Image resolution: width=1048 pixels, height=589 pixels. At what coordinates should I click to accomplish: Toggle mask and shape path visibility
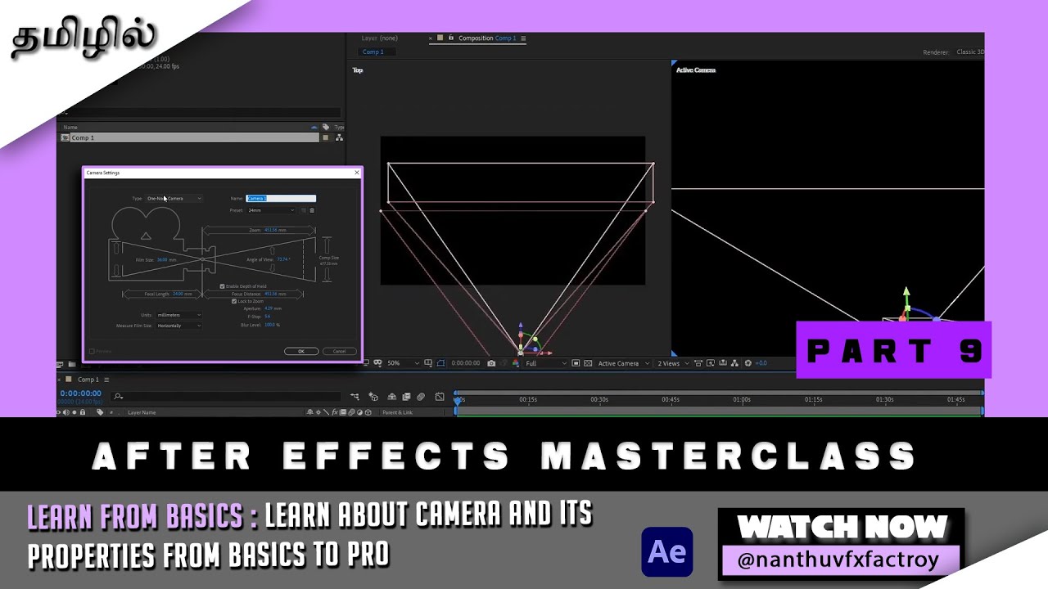coord(440,363)
